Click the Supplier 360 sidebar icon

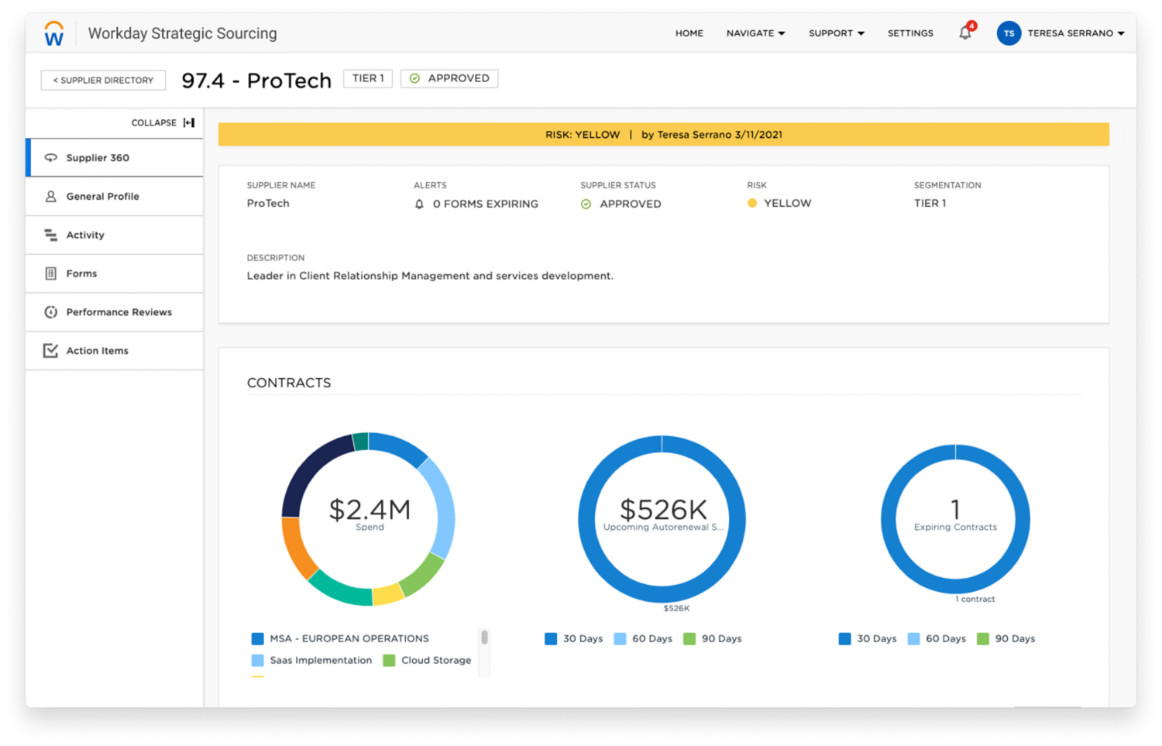click(51, 157)
